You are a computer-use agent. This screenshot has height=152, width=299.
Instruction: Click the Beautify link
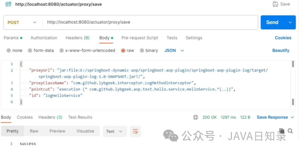pos(281,51)
